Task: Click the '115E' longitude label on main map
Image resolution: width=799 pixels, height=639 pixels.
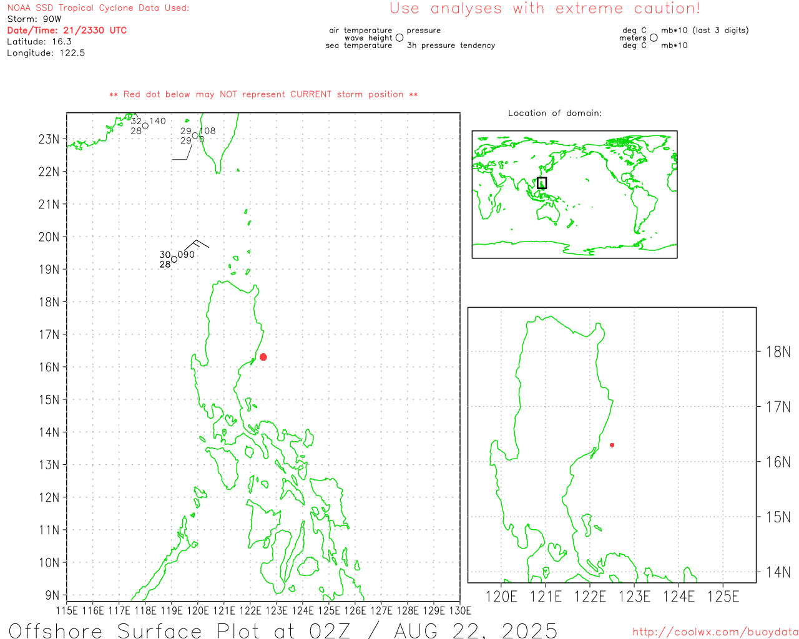Action: tap(67, 611)
